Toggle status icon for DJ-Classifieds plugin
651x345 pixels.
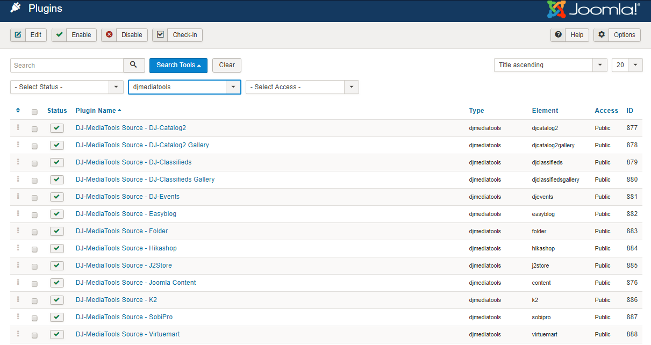[57, 162]
